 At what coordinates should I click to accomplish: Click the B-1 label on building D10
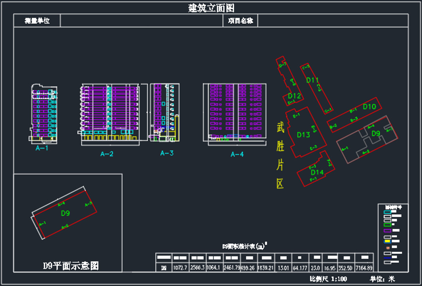(353, 110)
